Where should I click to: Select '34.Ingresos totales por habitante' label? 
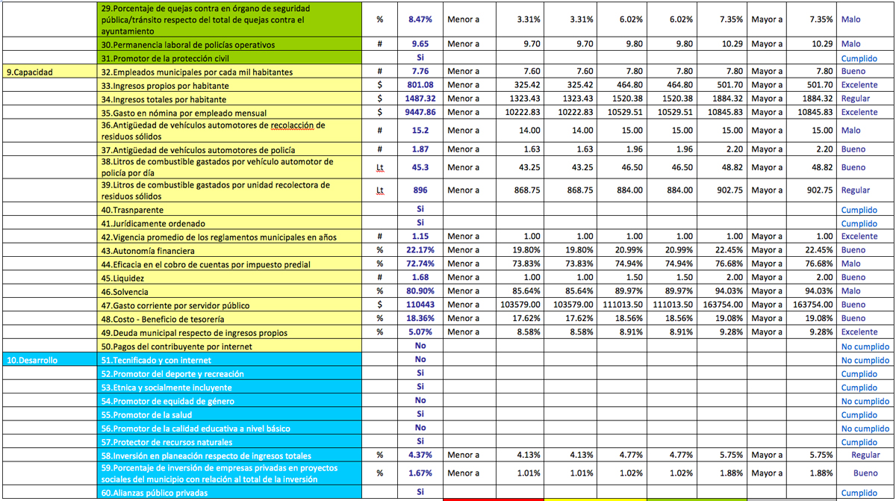[x=164, y=99]
